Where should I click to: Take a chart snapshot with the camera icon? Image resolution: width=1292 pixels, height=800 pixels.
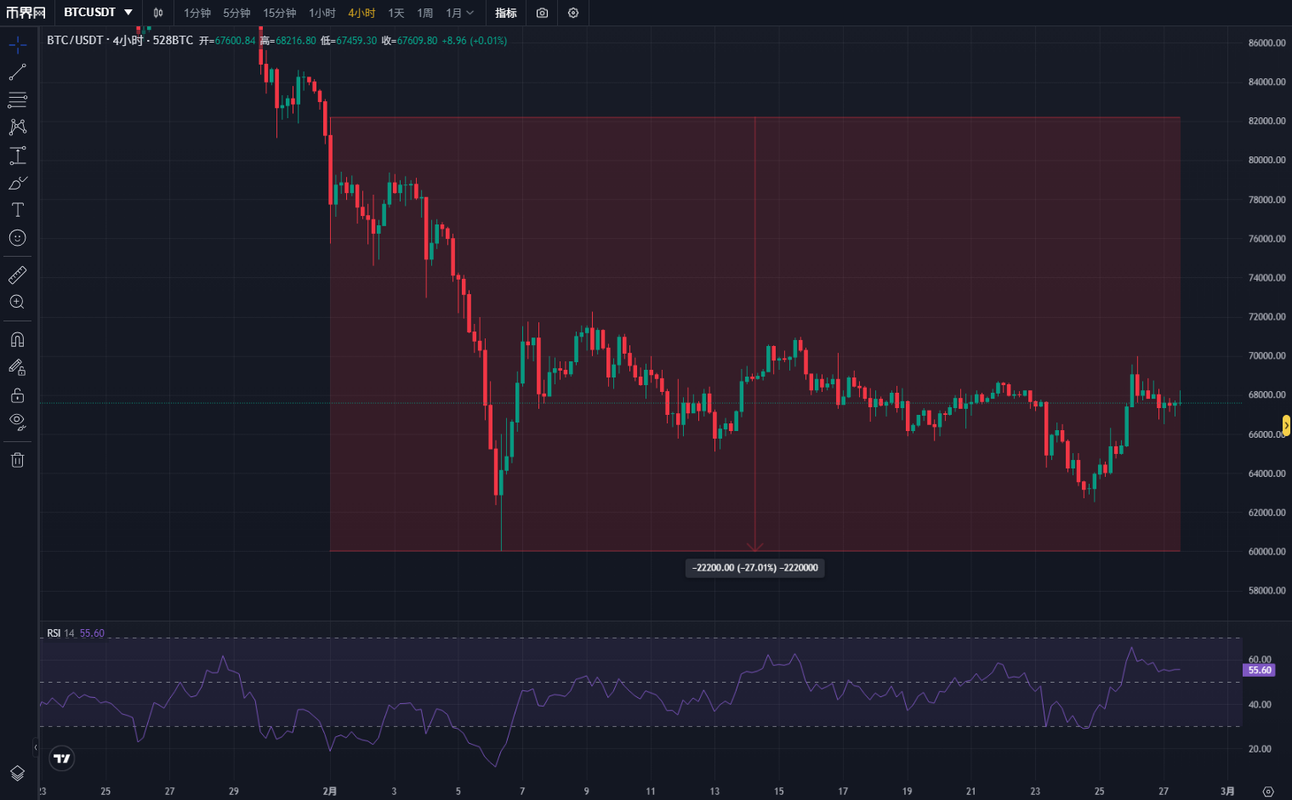coord(542,13)
